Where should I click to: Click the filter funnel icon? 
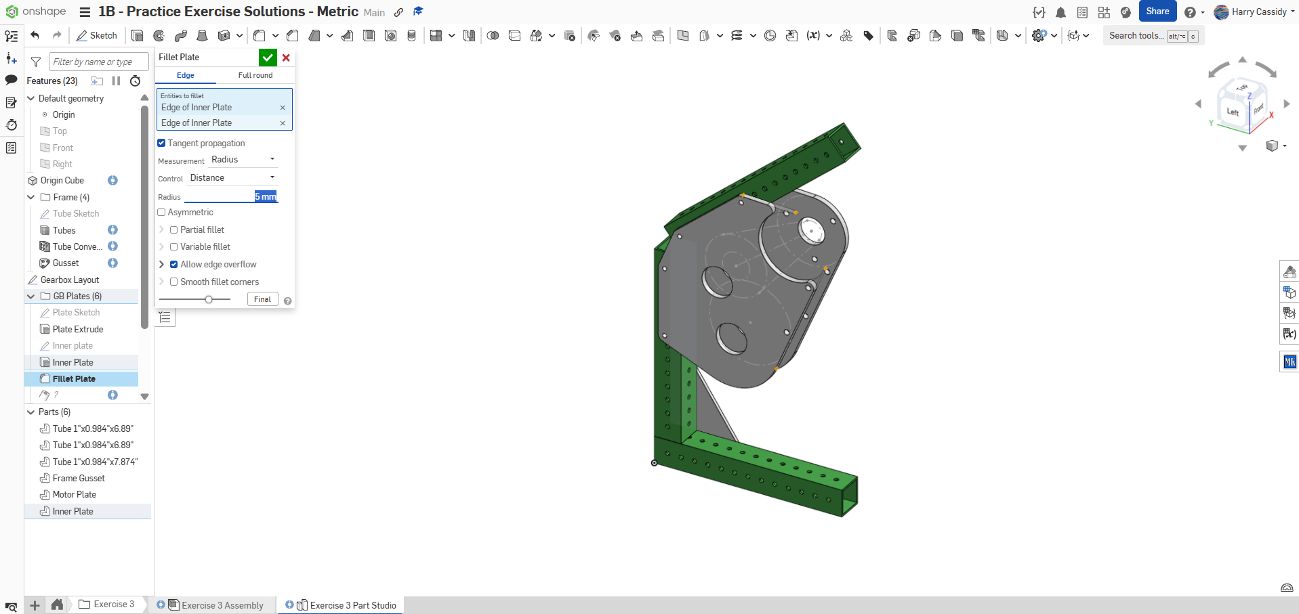[x=36, y=62]
